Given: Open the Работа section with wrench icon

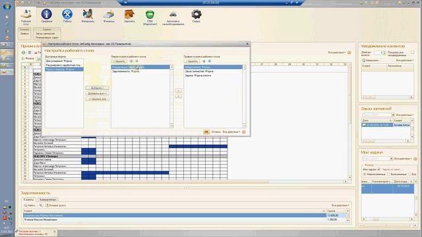Looking at the screenshot, I should click(x=67, y=16).
